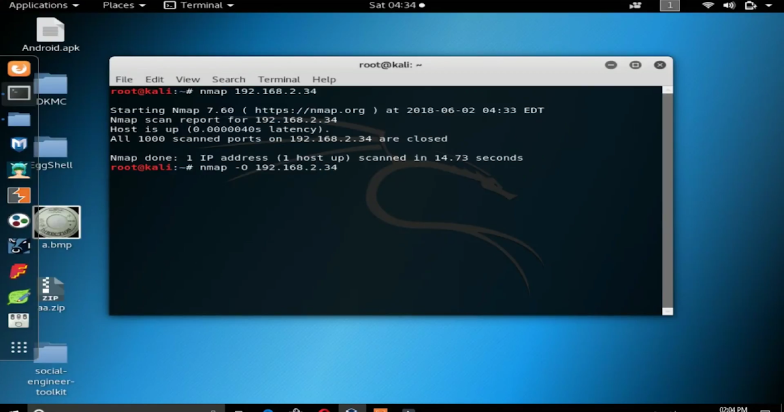Open the File menu in the terminal
Screen dimensions: 784x412
click(124, 79)
